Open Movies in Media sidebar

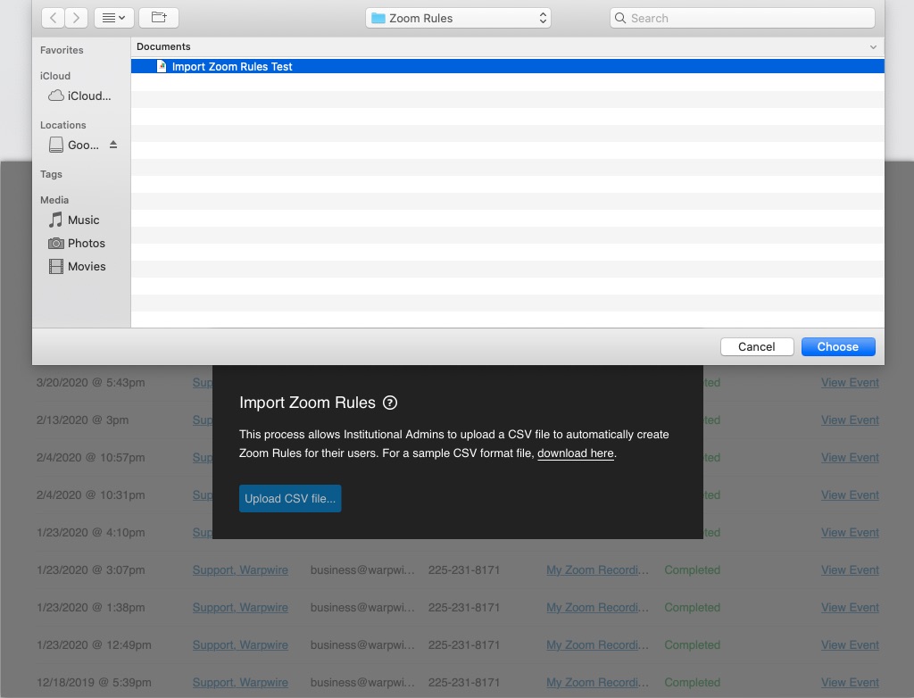click(77, 267)
